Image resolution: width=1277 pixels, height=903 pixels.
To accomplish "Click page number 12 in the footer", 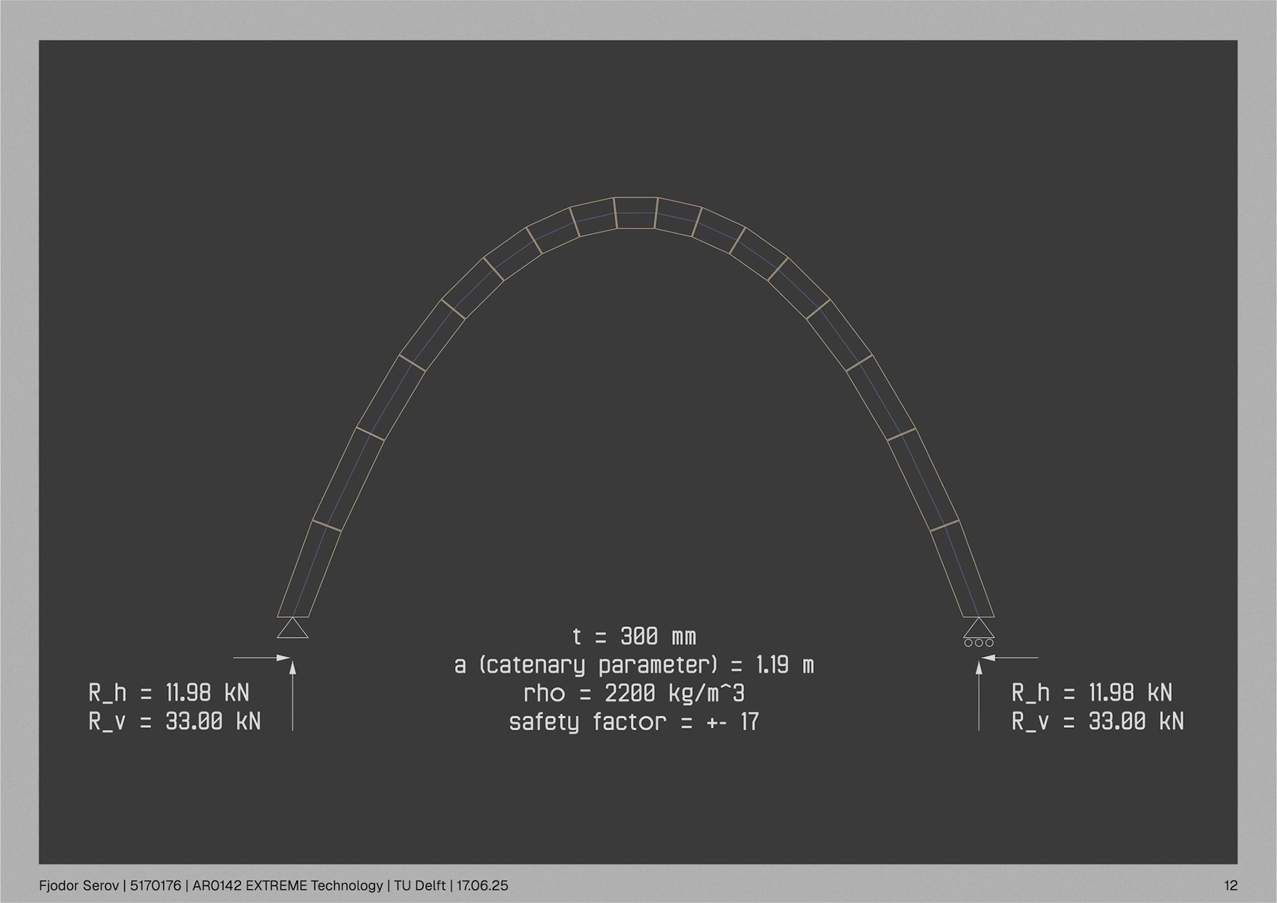I will tap(1230, 886).
